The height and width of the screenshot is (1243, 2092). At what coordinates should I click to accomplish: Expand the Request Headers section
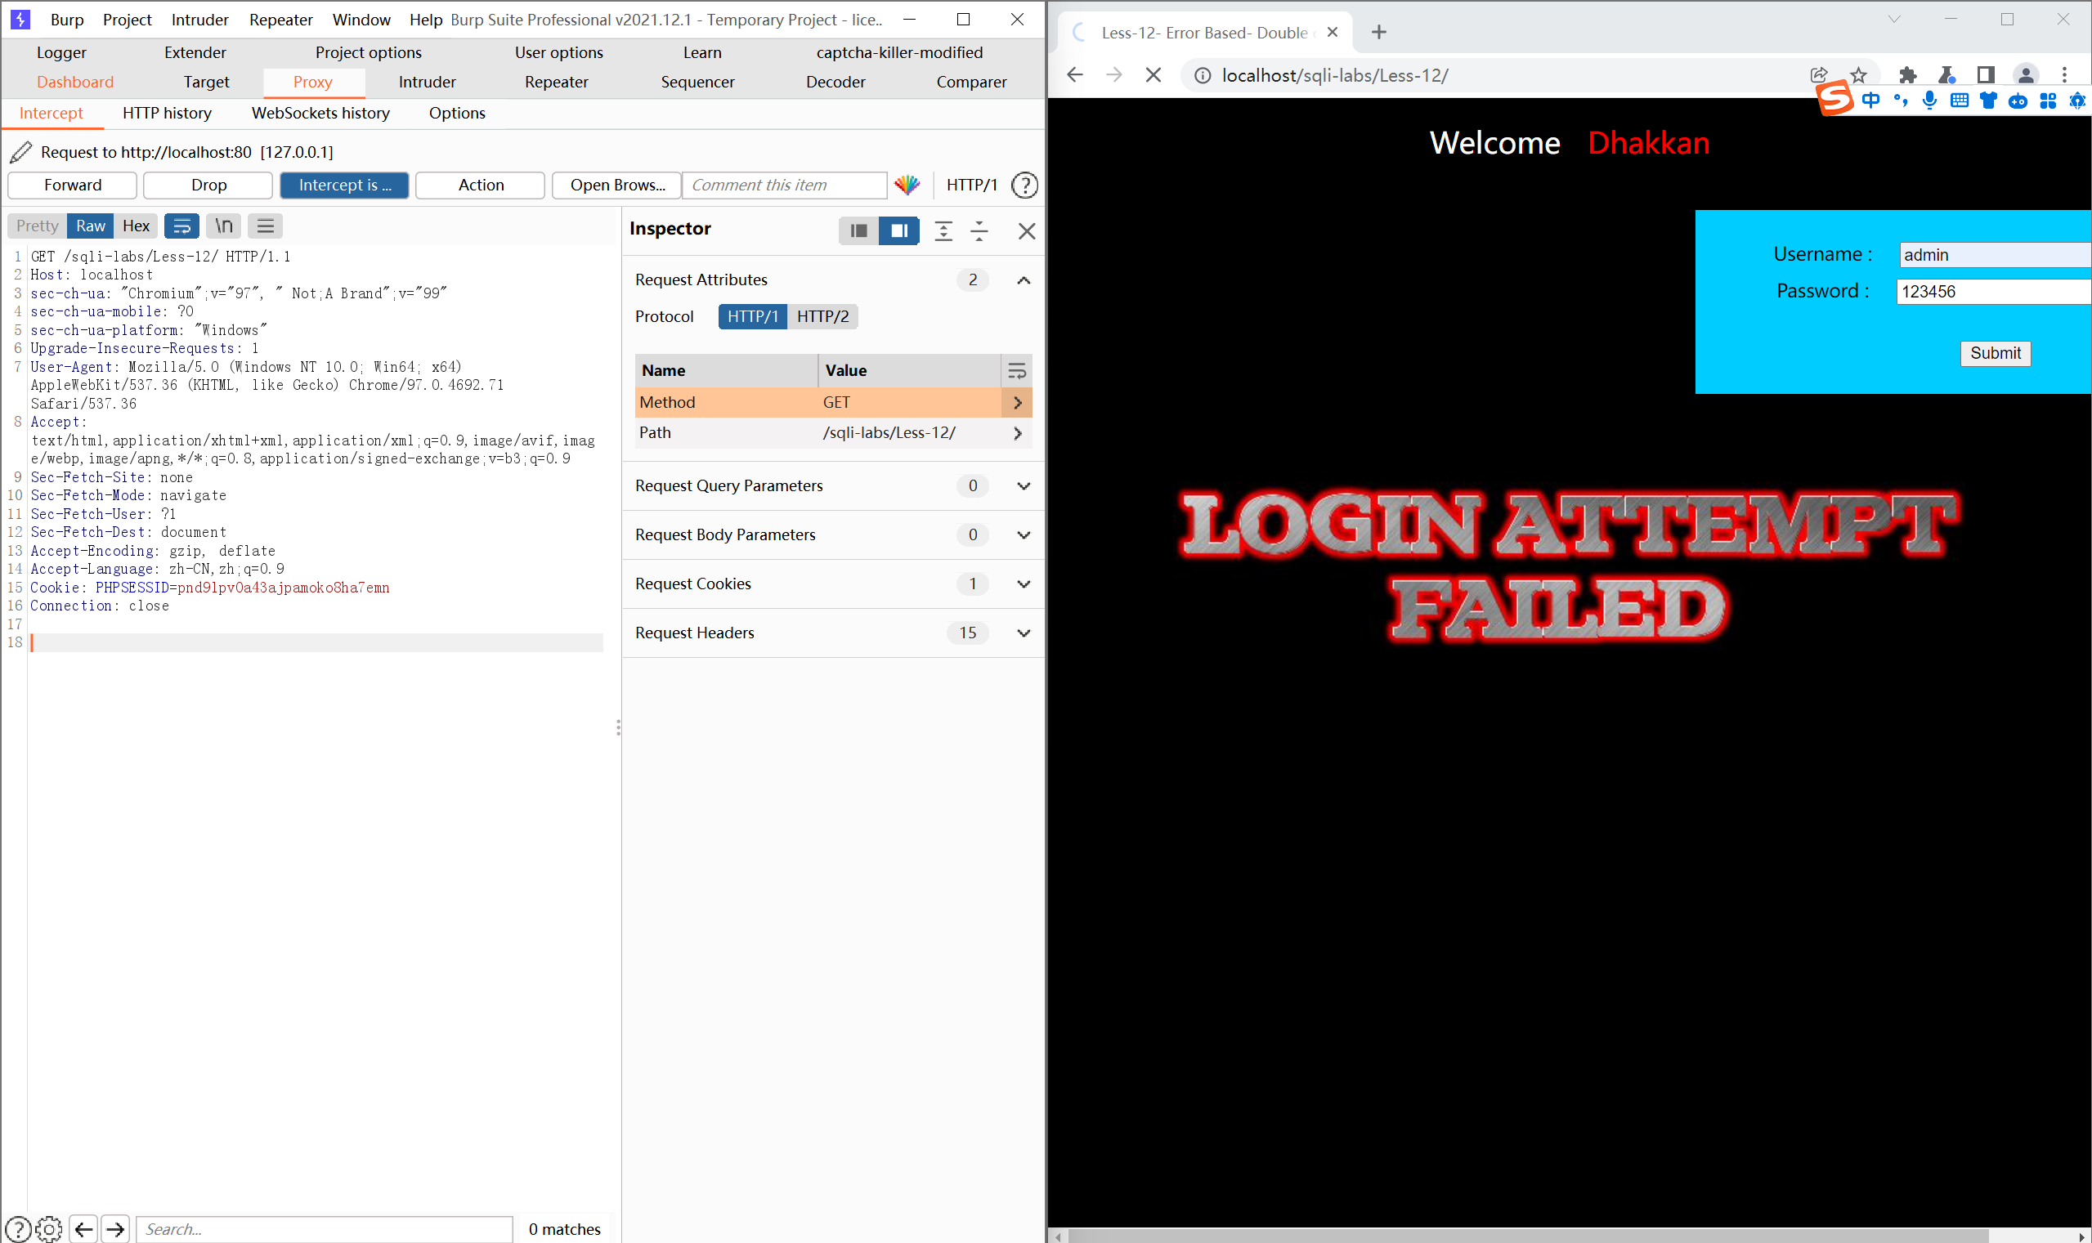(1023, 633)
